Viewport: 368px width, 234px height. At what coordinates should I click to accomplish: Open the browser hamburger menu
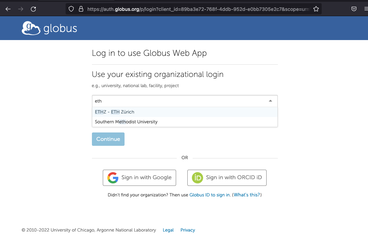(366, 9)
